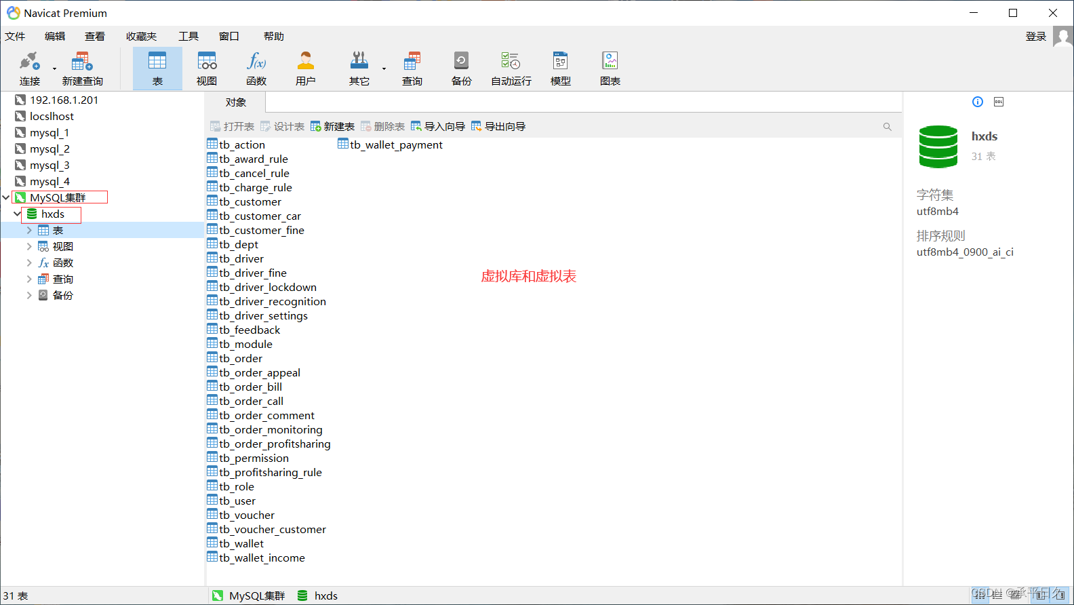Select the tb_action table

pyautogui.click(x=236, y=144)
